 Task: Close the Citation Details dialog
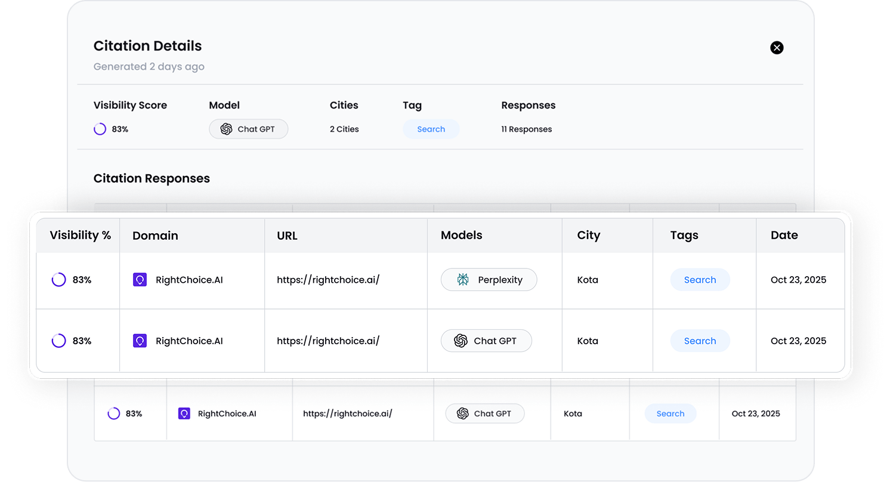tap(777, 48)
